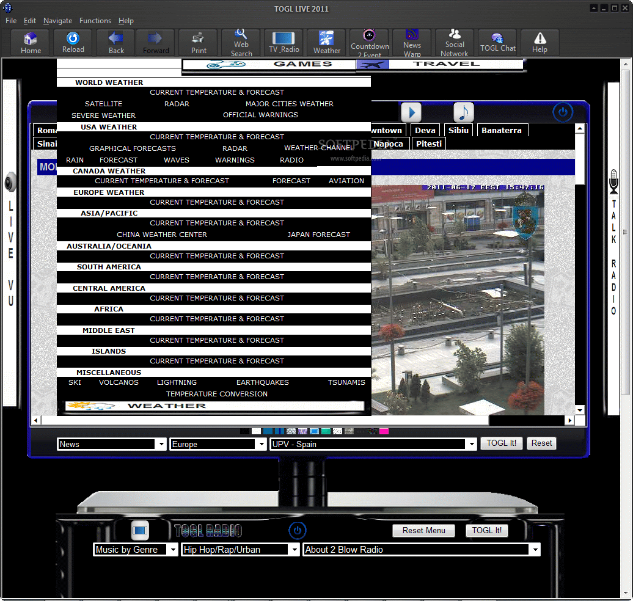Pick the teal green color swatch
The height and width of the screenshot is (601, 633).
[x=326, y=431]
